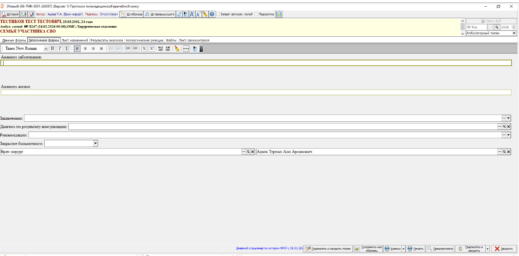Screen dimensions: 519x256
Task: Increase font size with large A icon
Action: pyautogui.click(x=192, y=14)
